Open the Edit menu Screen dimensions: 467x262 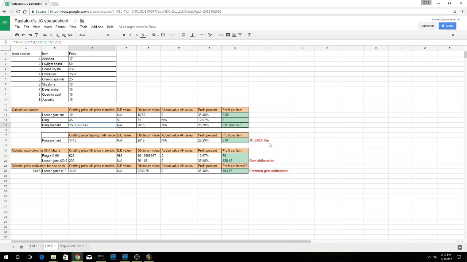[26, 27]
